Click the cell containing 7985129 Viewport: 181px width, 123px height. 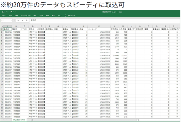click(16, 32)
